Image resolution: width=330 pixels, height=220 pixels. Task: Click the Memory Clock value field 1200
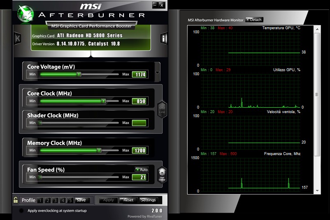(x=139, y=151)
